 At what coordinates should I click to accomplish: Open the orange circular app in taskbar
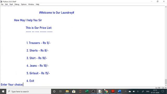tap(80, 91)
